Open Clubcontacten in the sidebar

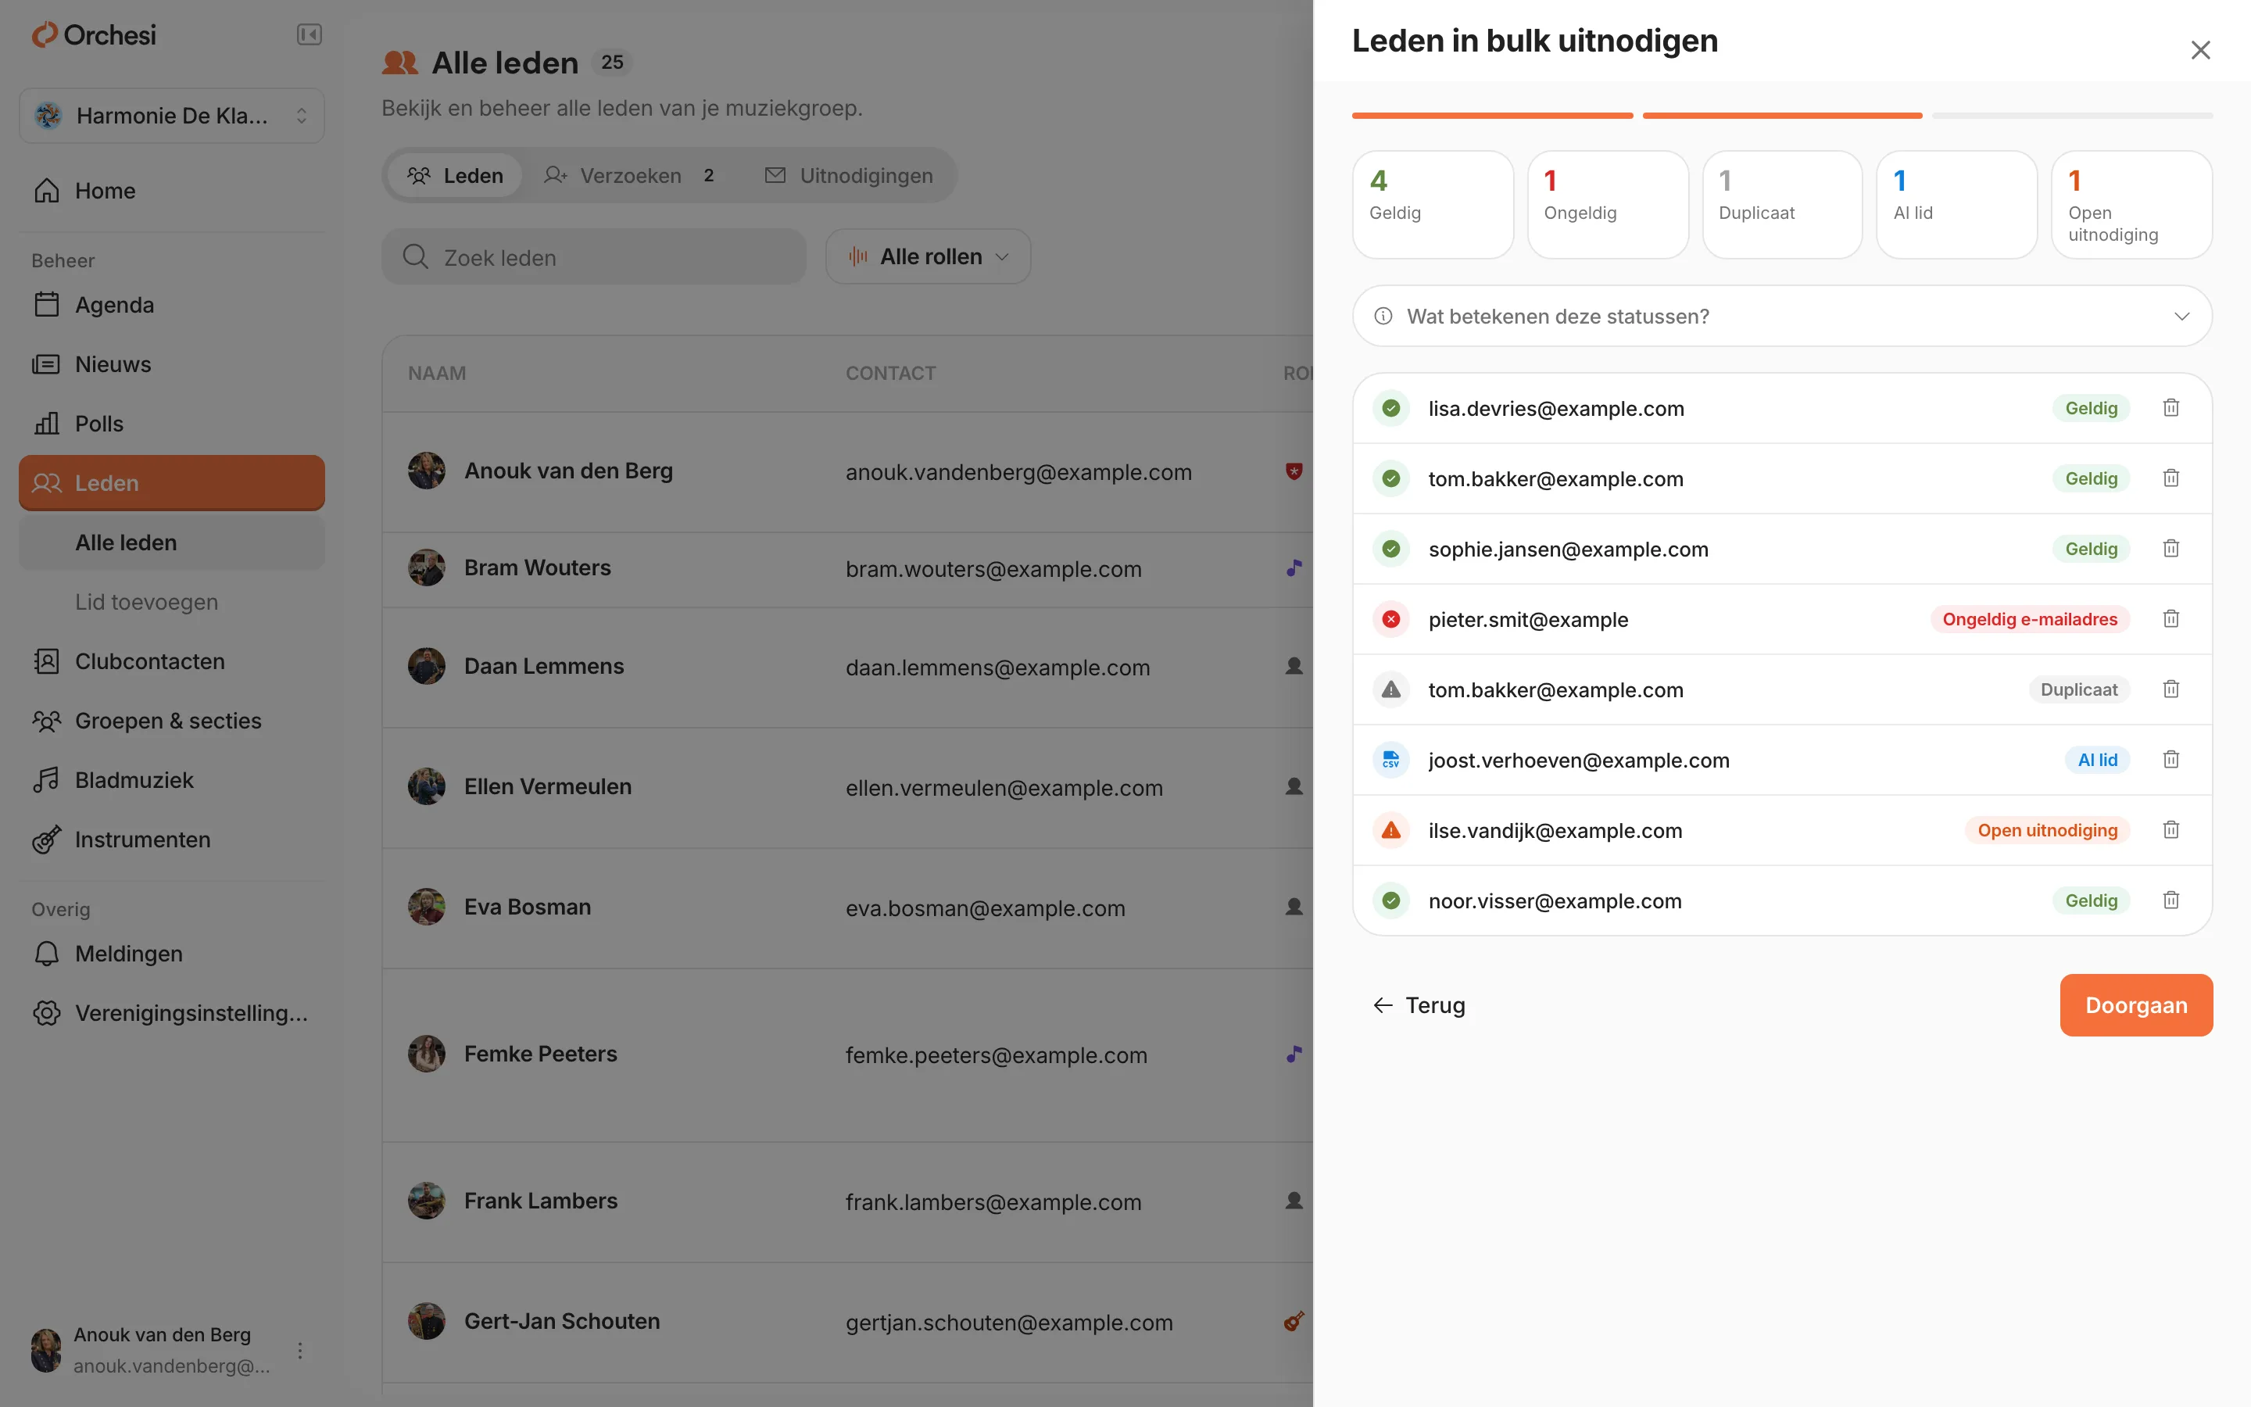[172, 661]
